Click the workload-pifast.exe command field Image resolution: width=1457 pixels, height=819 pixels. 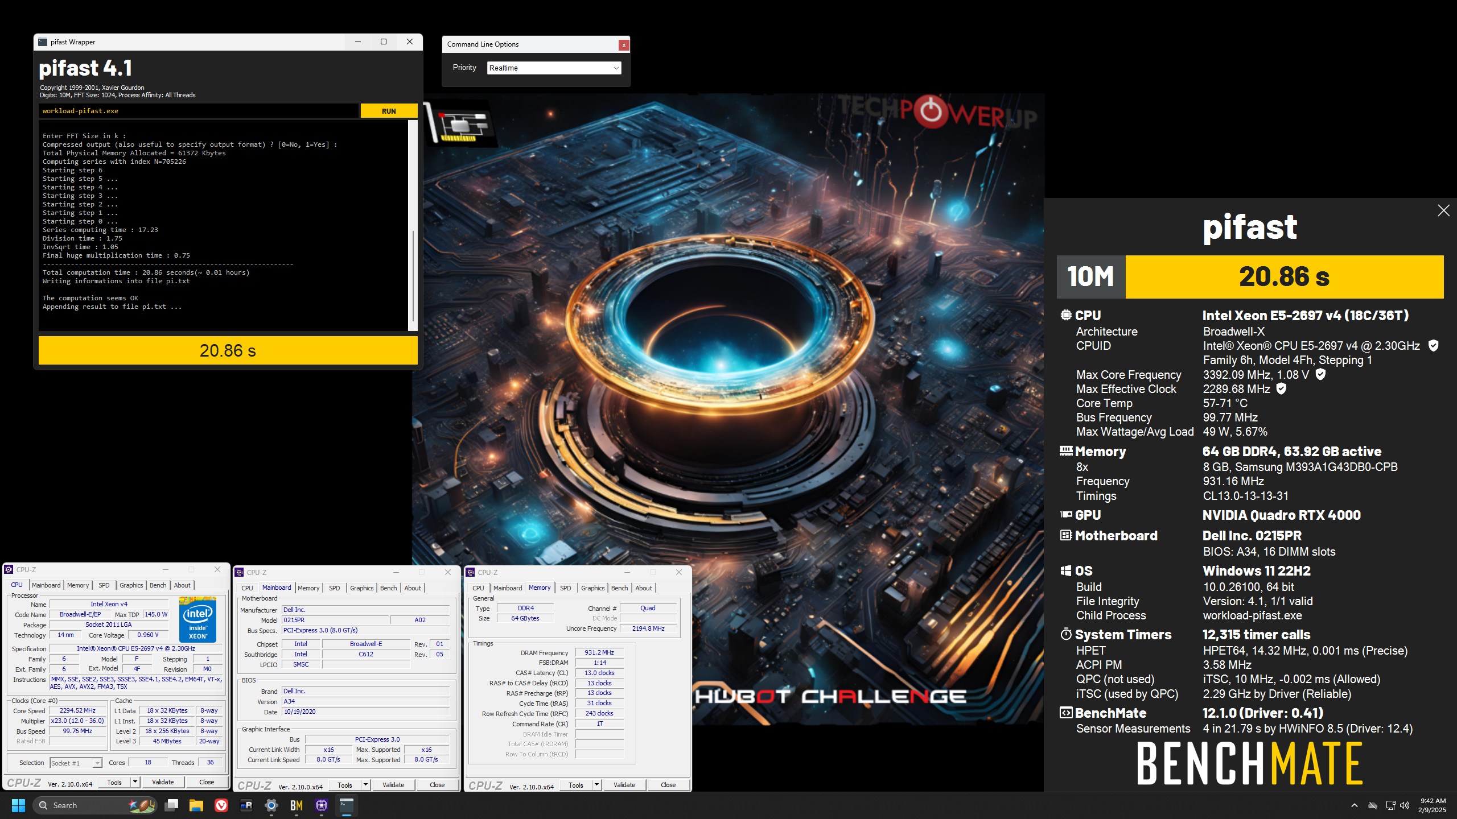tap(199, 111)
